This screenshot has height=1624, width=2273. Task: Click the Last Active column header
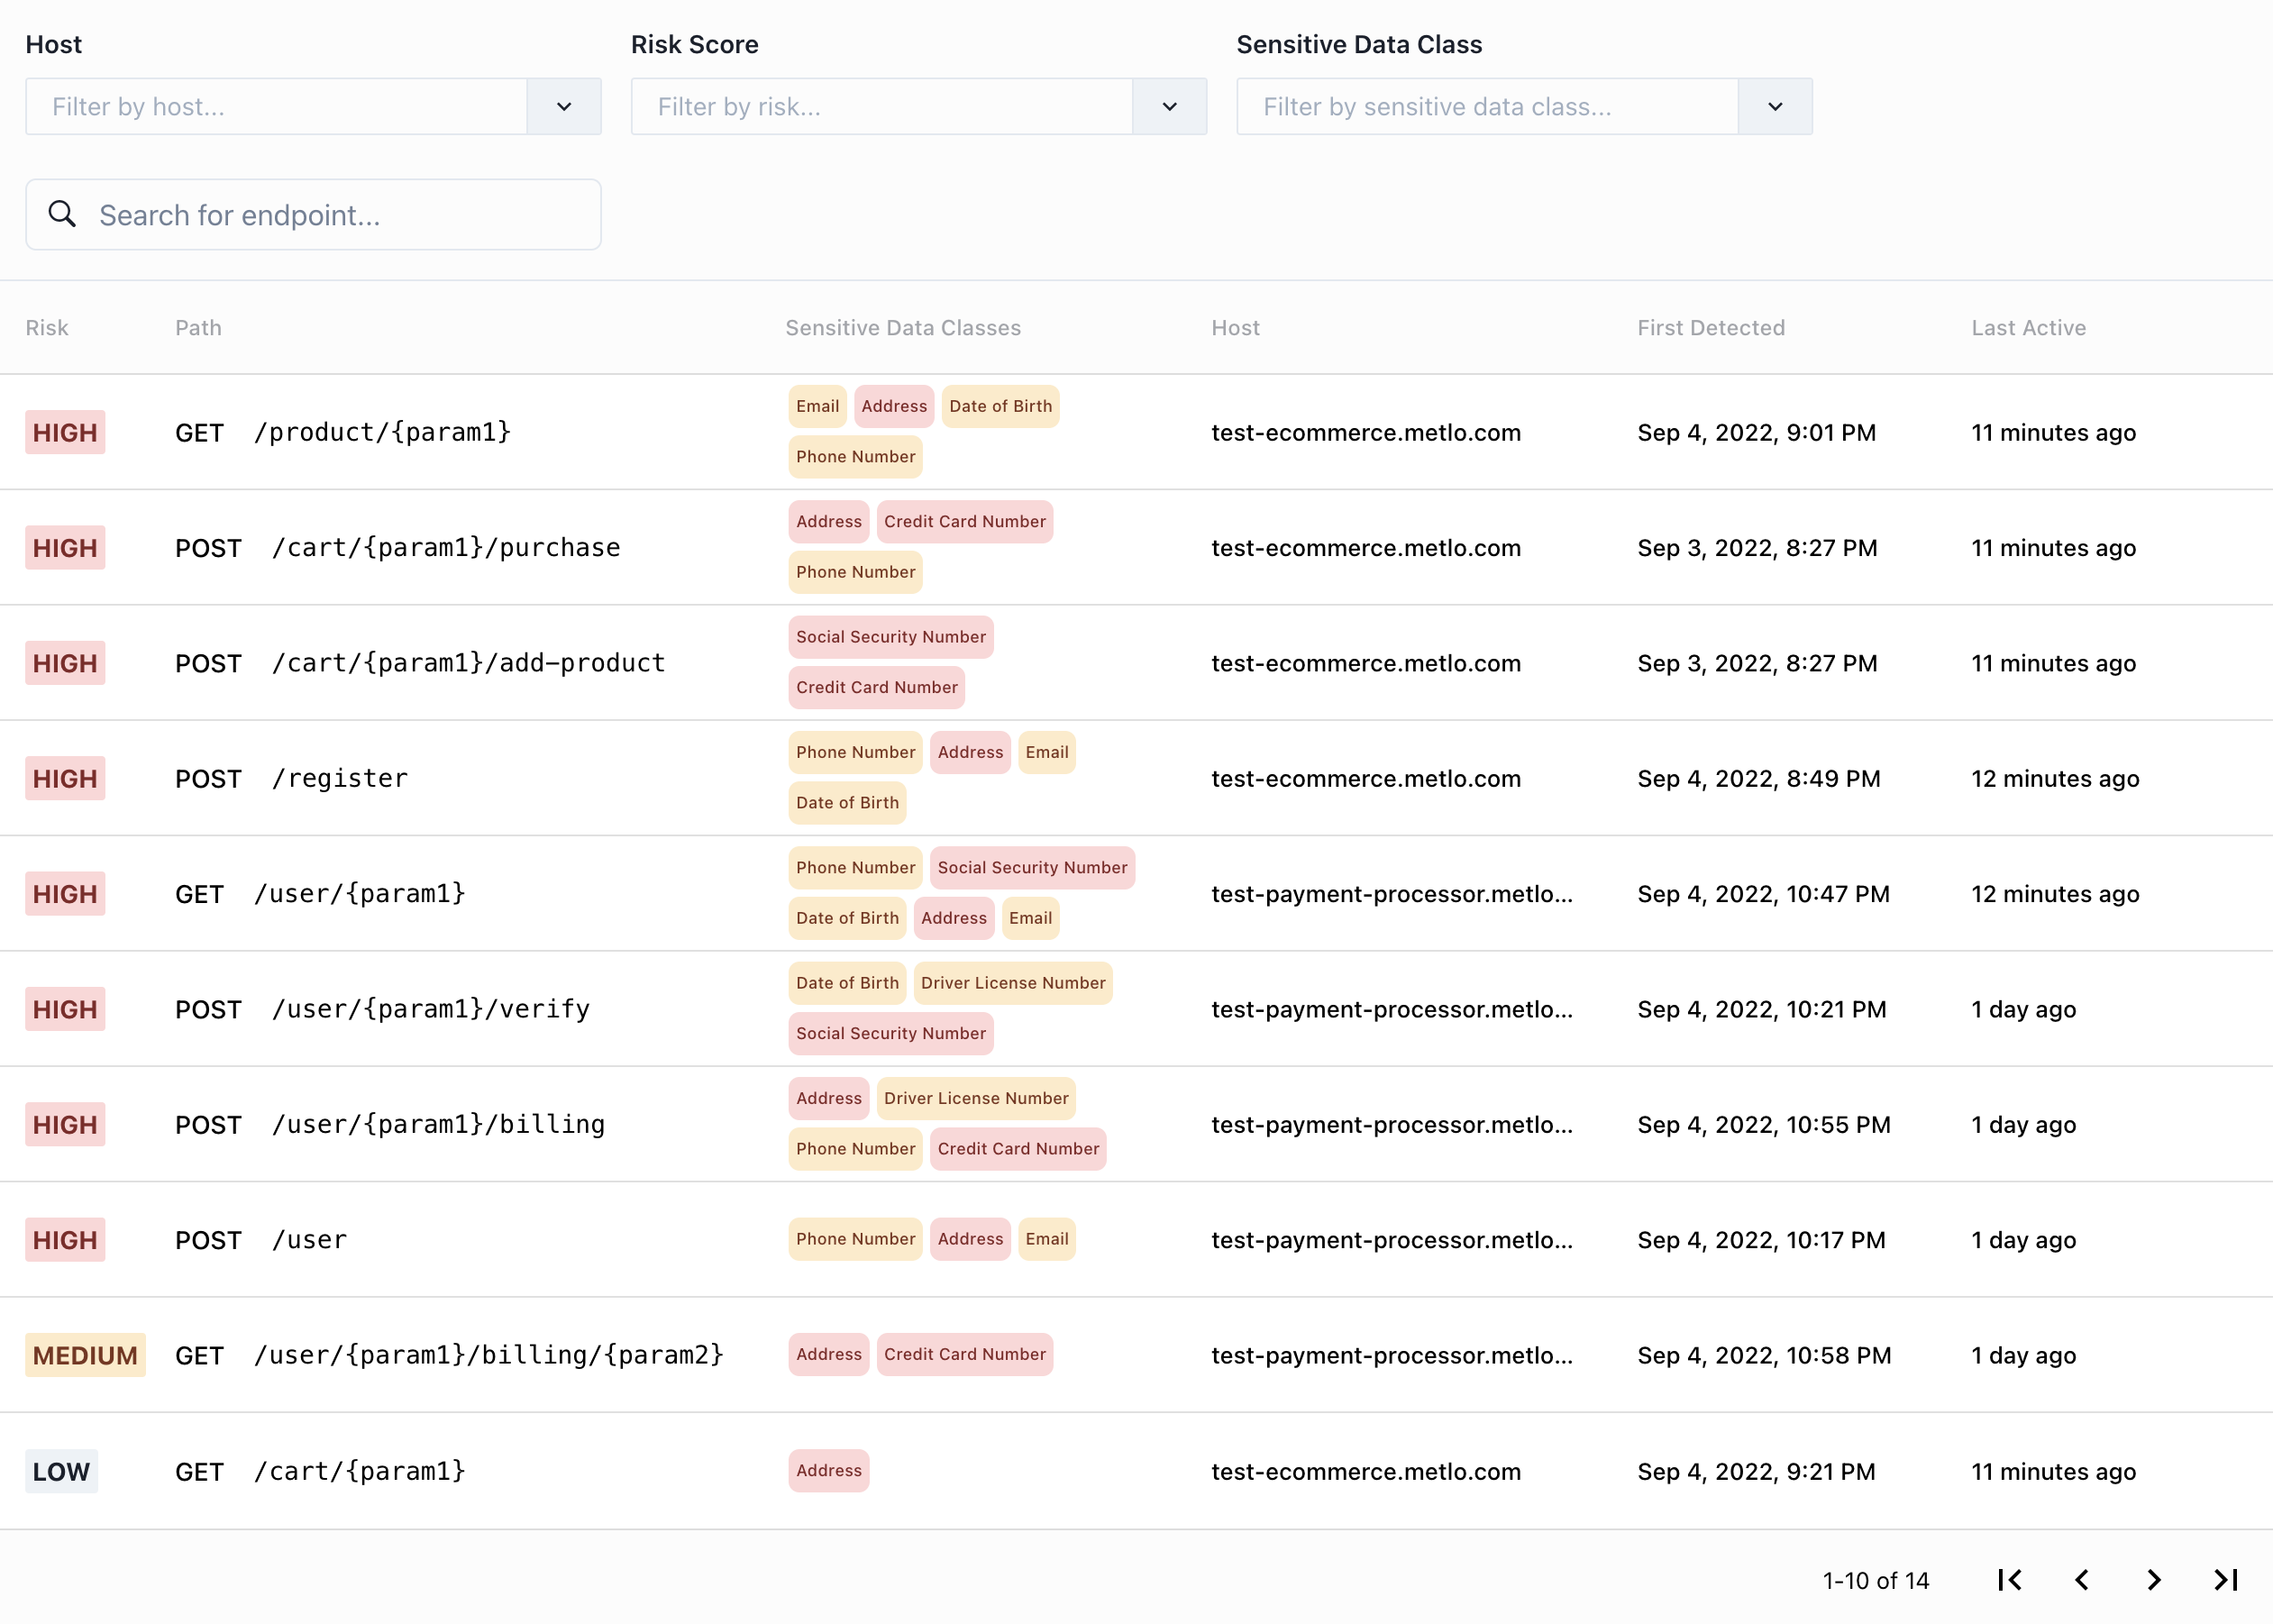click(2028, 328)
